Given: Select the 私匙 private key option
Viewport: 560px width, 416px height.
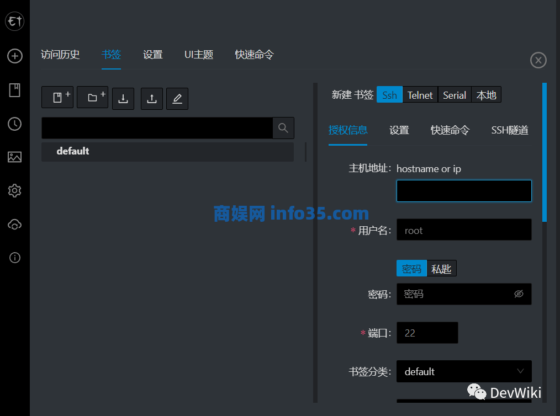Looking at the screenshot, I should click(441, 269).
